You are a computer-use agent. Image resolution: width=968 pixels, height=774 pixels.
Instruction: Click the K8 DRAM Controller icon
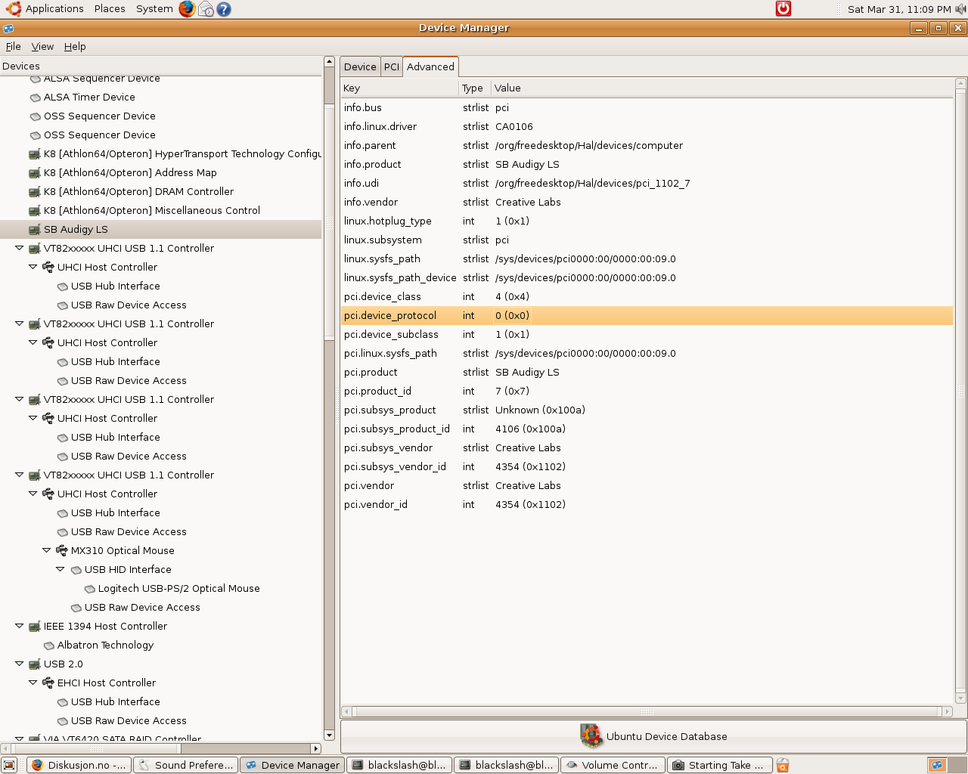click(x=35, y=191)
